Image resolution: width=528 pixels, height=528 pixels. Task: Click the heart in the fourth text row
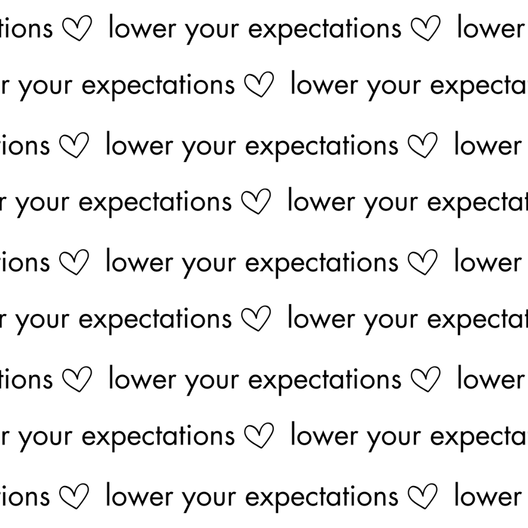[256, 203]
